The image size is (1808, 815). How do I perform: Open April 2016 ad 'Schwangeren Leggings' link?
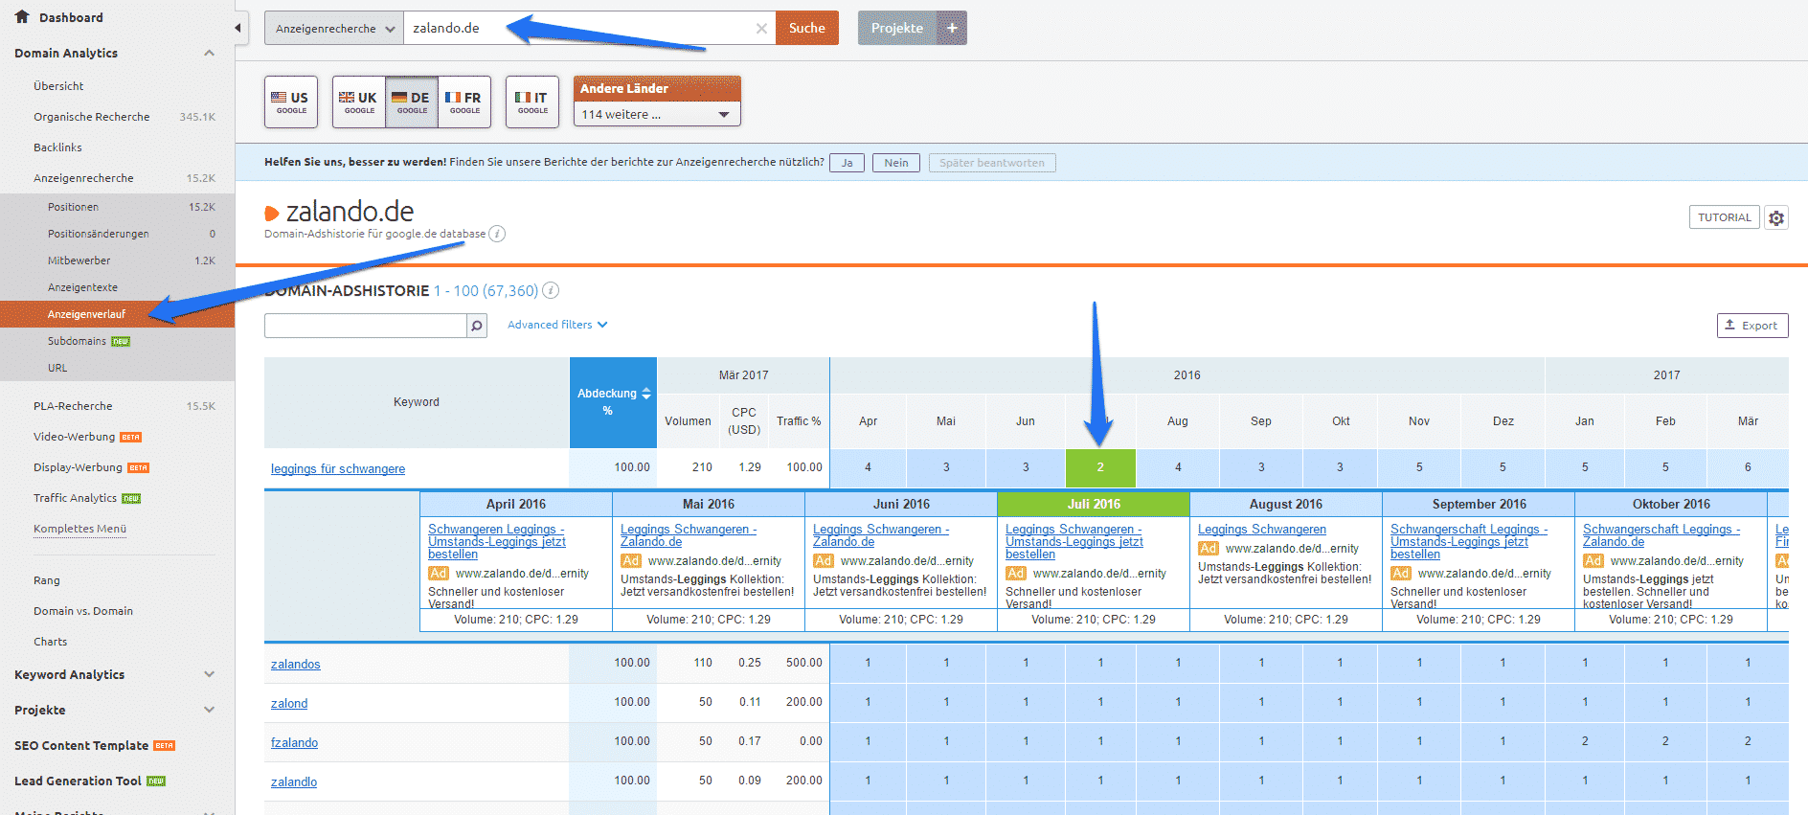[497, 541]
